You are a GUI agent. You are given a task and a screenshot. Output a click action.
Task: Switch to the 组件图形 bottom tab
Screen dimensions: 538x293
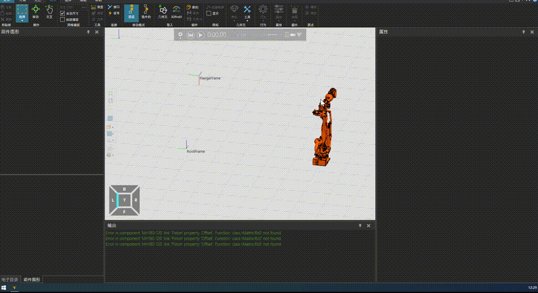[x=32, y=280]
